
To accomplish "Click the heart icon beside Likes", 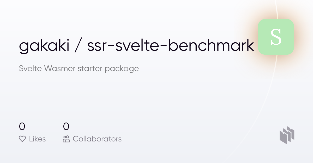I will tap(22, 139).
